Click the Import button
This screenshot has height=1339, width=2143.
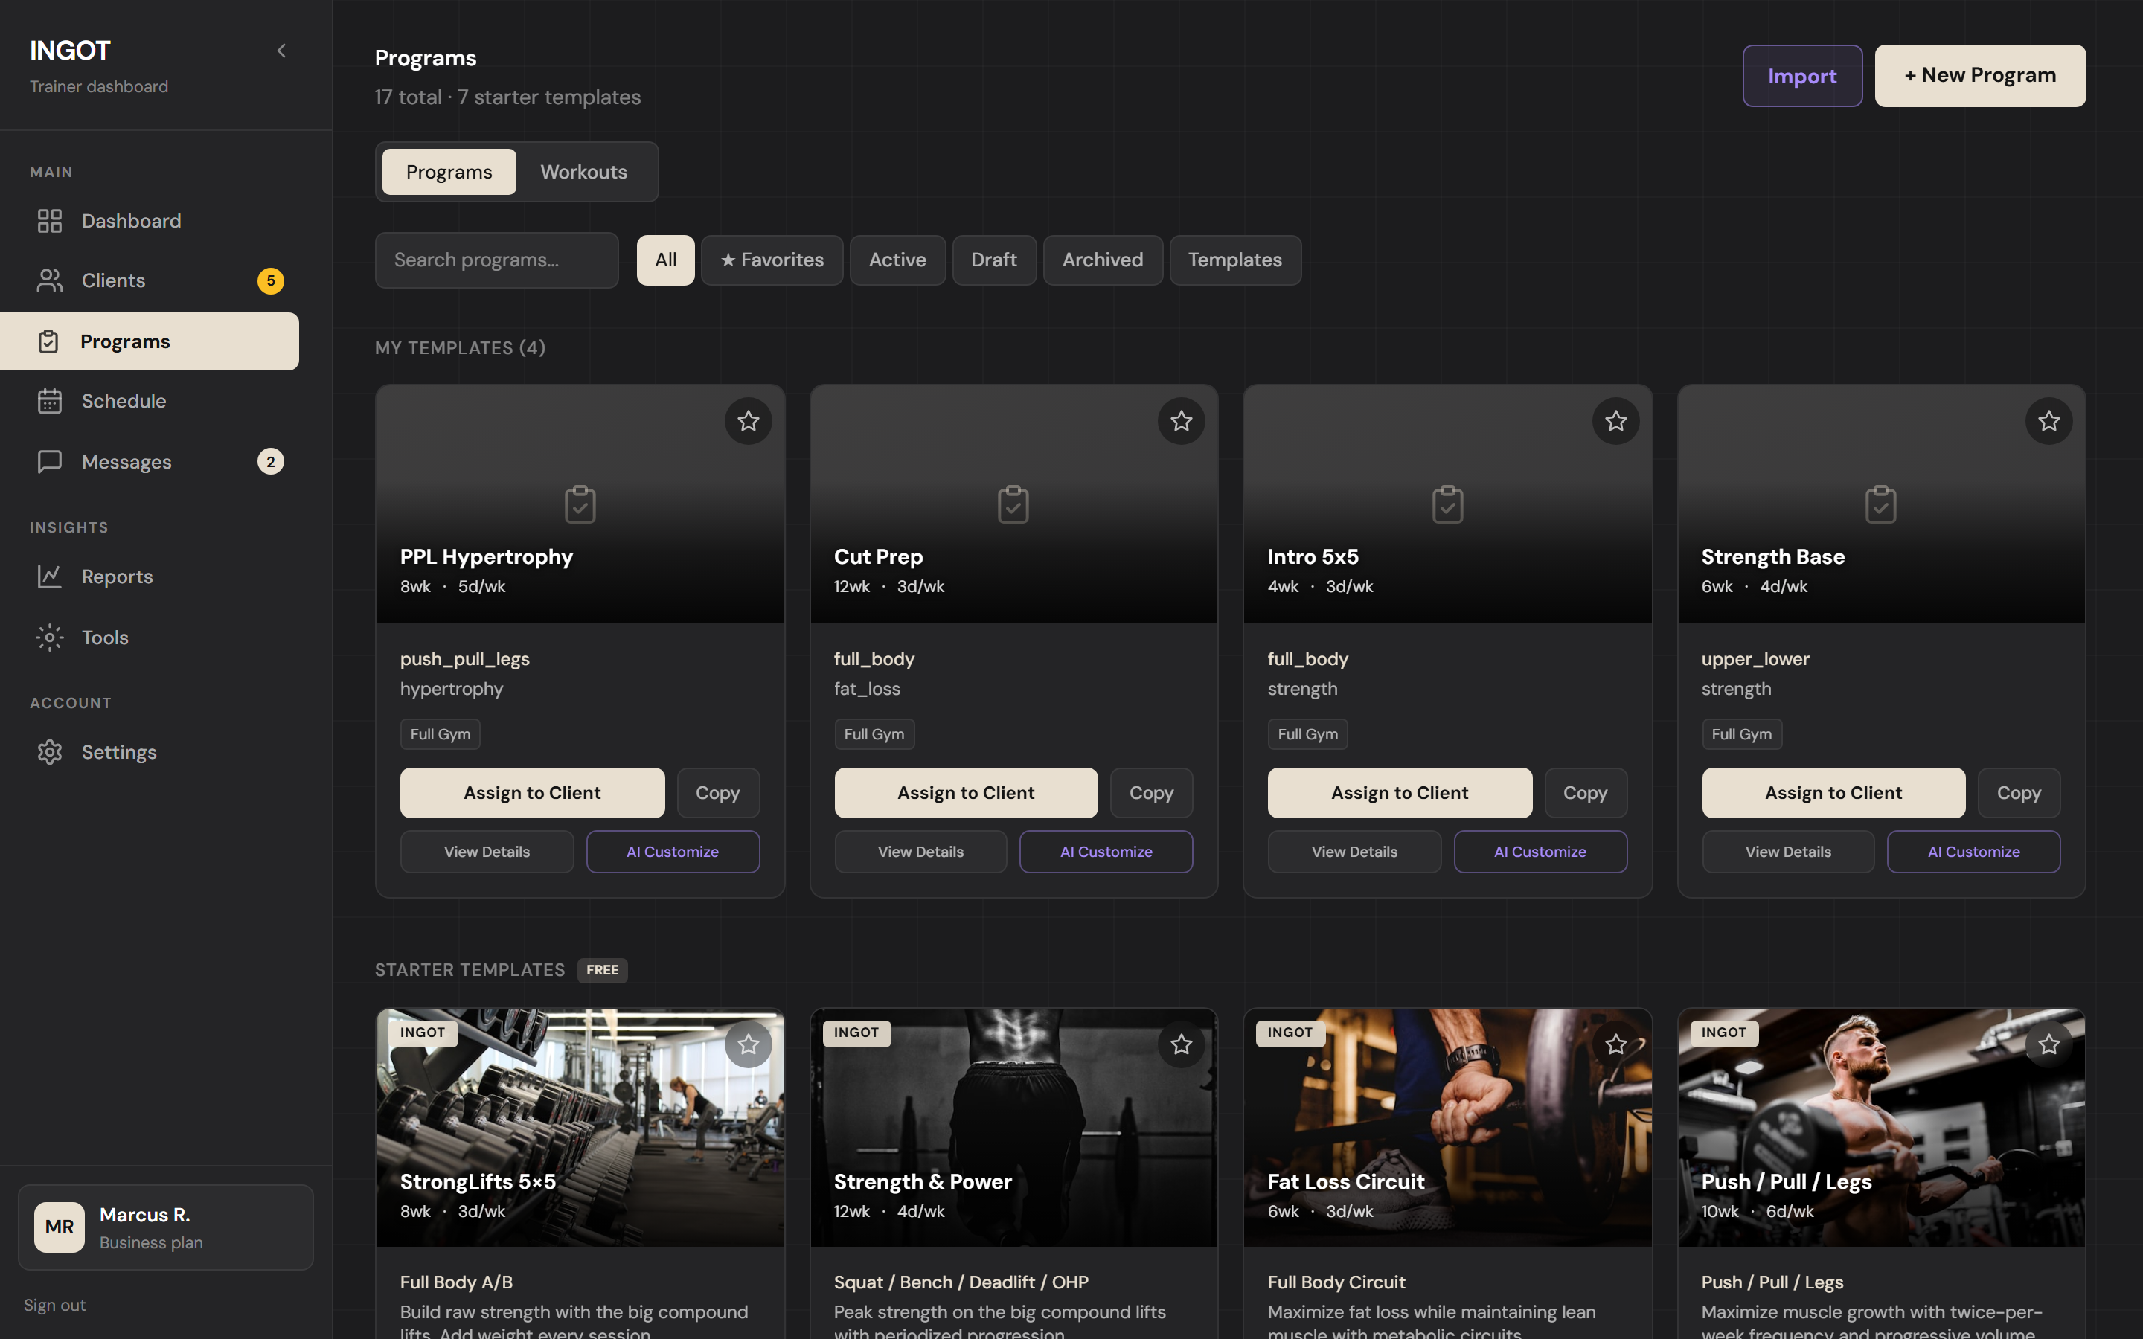click(x=1802, y=76)
